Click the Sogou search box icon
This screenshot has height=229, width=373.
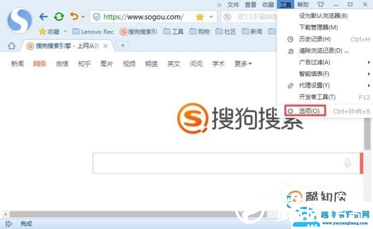[227, 17]
